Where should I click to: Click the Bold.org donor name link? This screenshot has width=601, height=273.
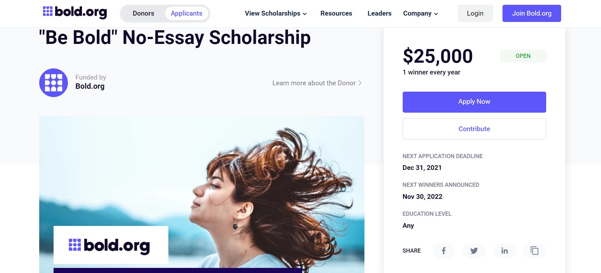coord(90,86)
